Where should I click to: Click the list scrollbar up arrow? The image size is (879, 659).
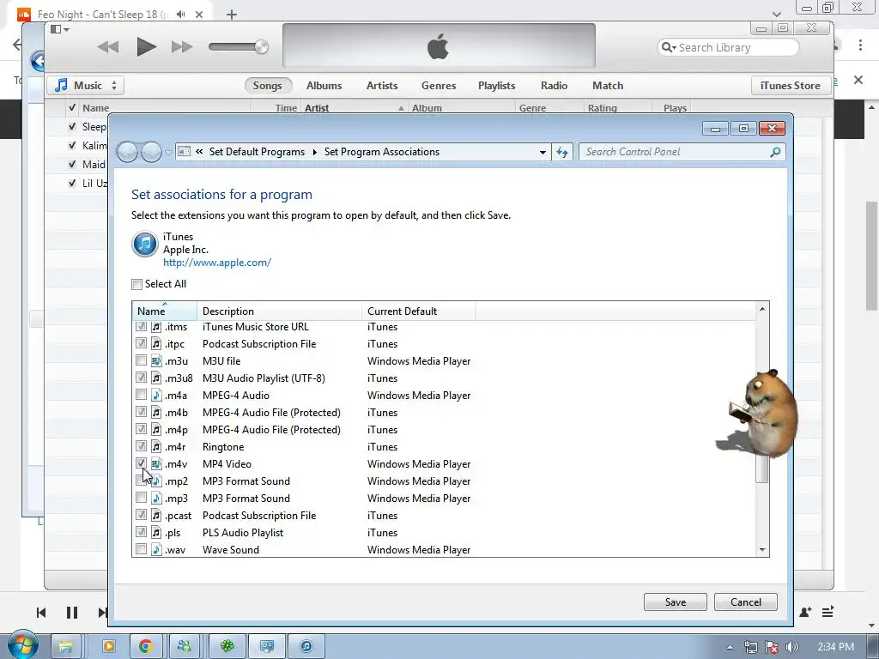click(762, 309)
